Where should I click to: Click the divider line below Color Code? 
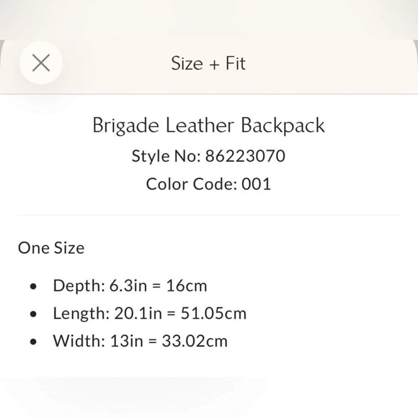(x=209, y=215)
